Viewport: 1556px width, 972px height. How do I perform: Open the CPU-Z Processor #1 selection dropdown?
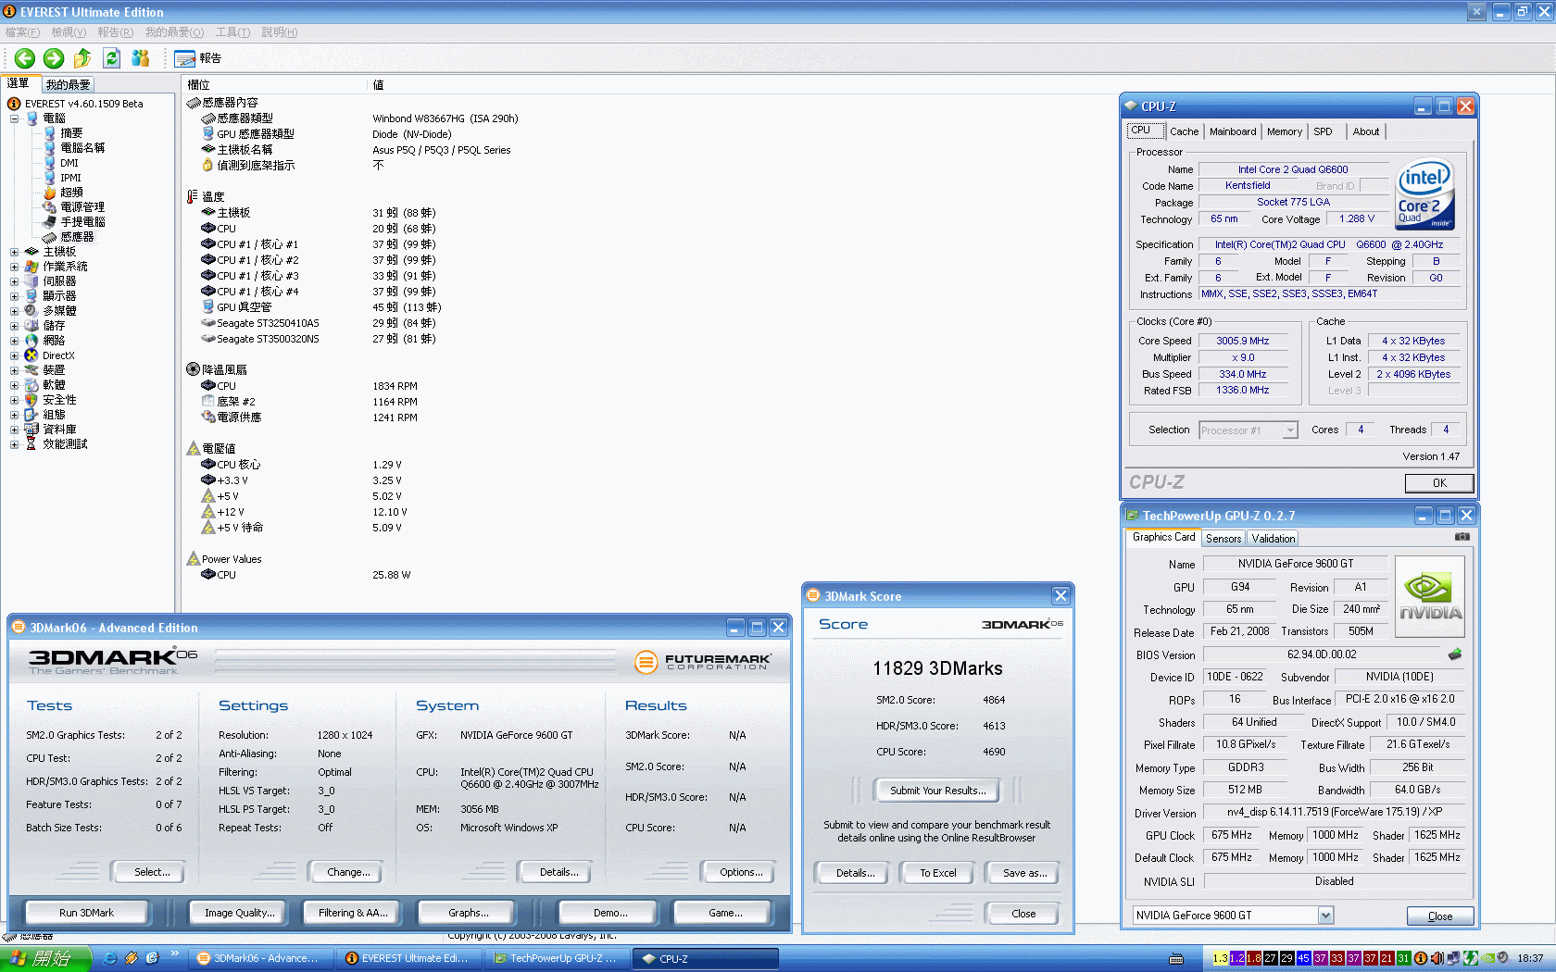(x=1290, y=430)
